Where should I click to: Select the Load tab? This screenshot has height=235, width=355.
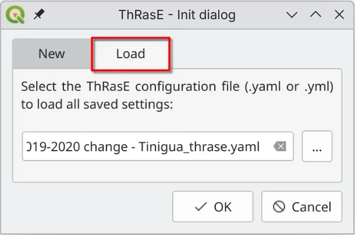(x=130, y=54)
